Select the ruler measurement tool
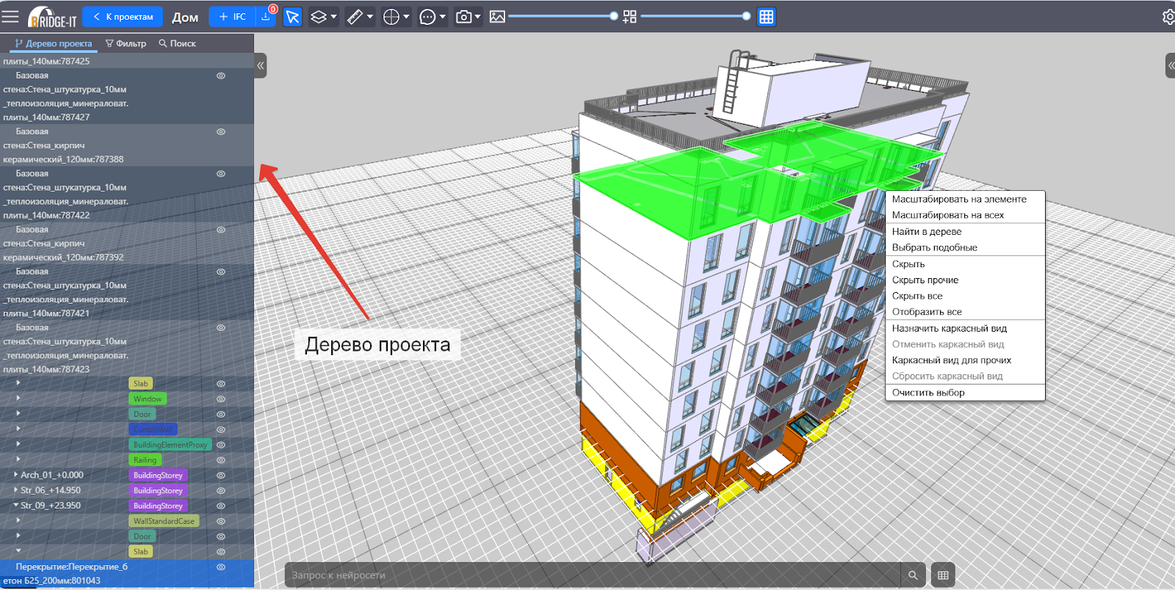The image size is (1175, 590). tap(359, 17)
